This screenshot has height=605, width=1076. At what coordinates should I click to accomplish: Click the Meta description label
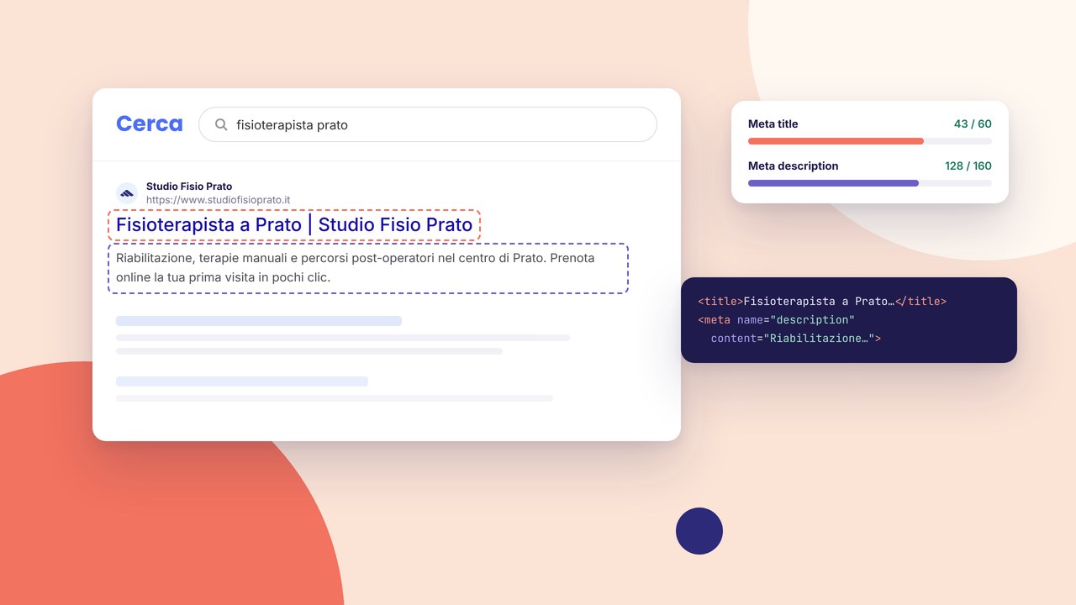[x=794, y=166]
